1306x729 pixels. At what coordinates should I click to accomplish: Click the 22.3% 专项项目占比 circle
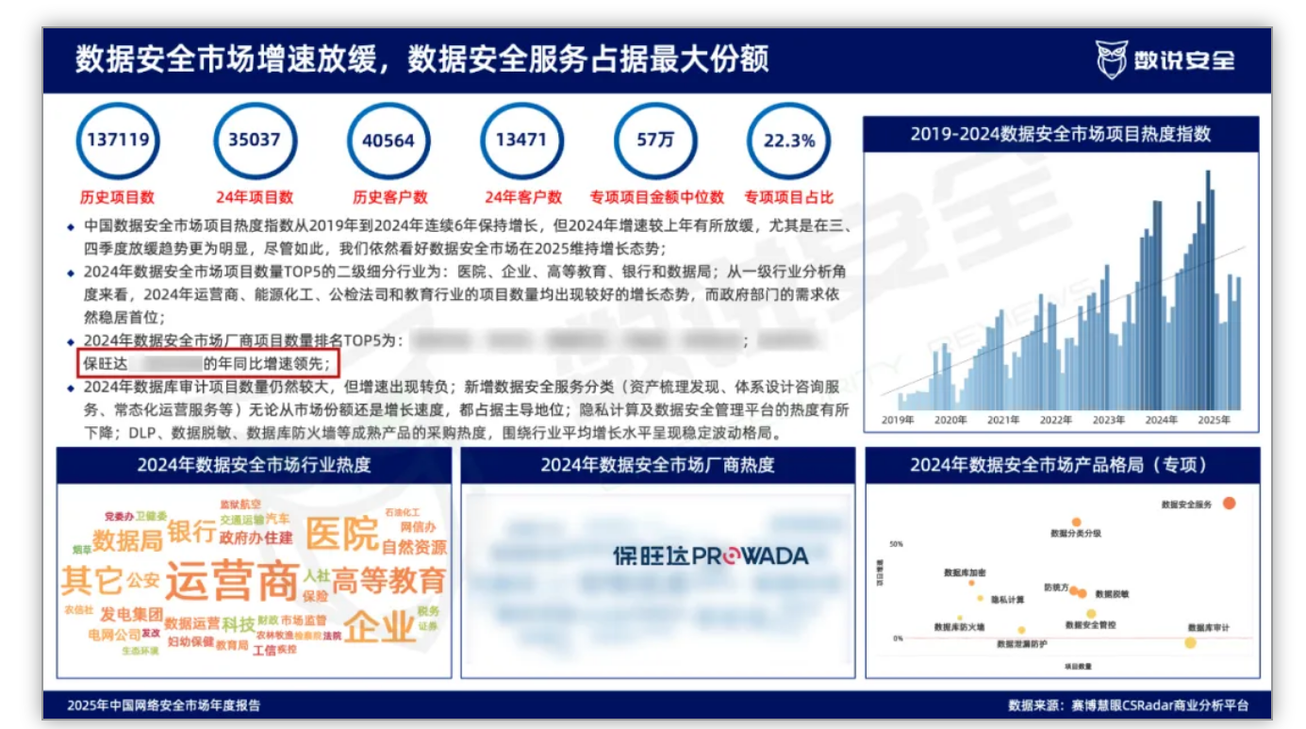788,141
